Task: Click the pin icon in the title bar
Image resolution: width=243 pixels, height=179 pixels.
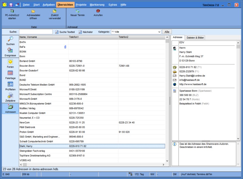Action: [x=17, y=5]
